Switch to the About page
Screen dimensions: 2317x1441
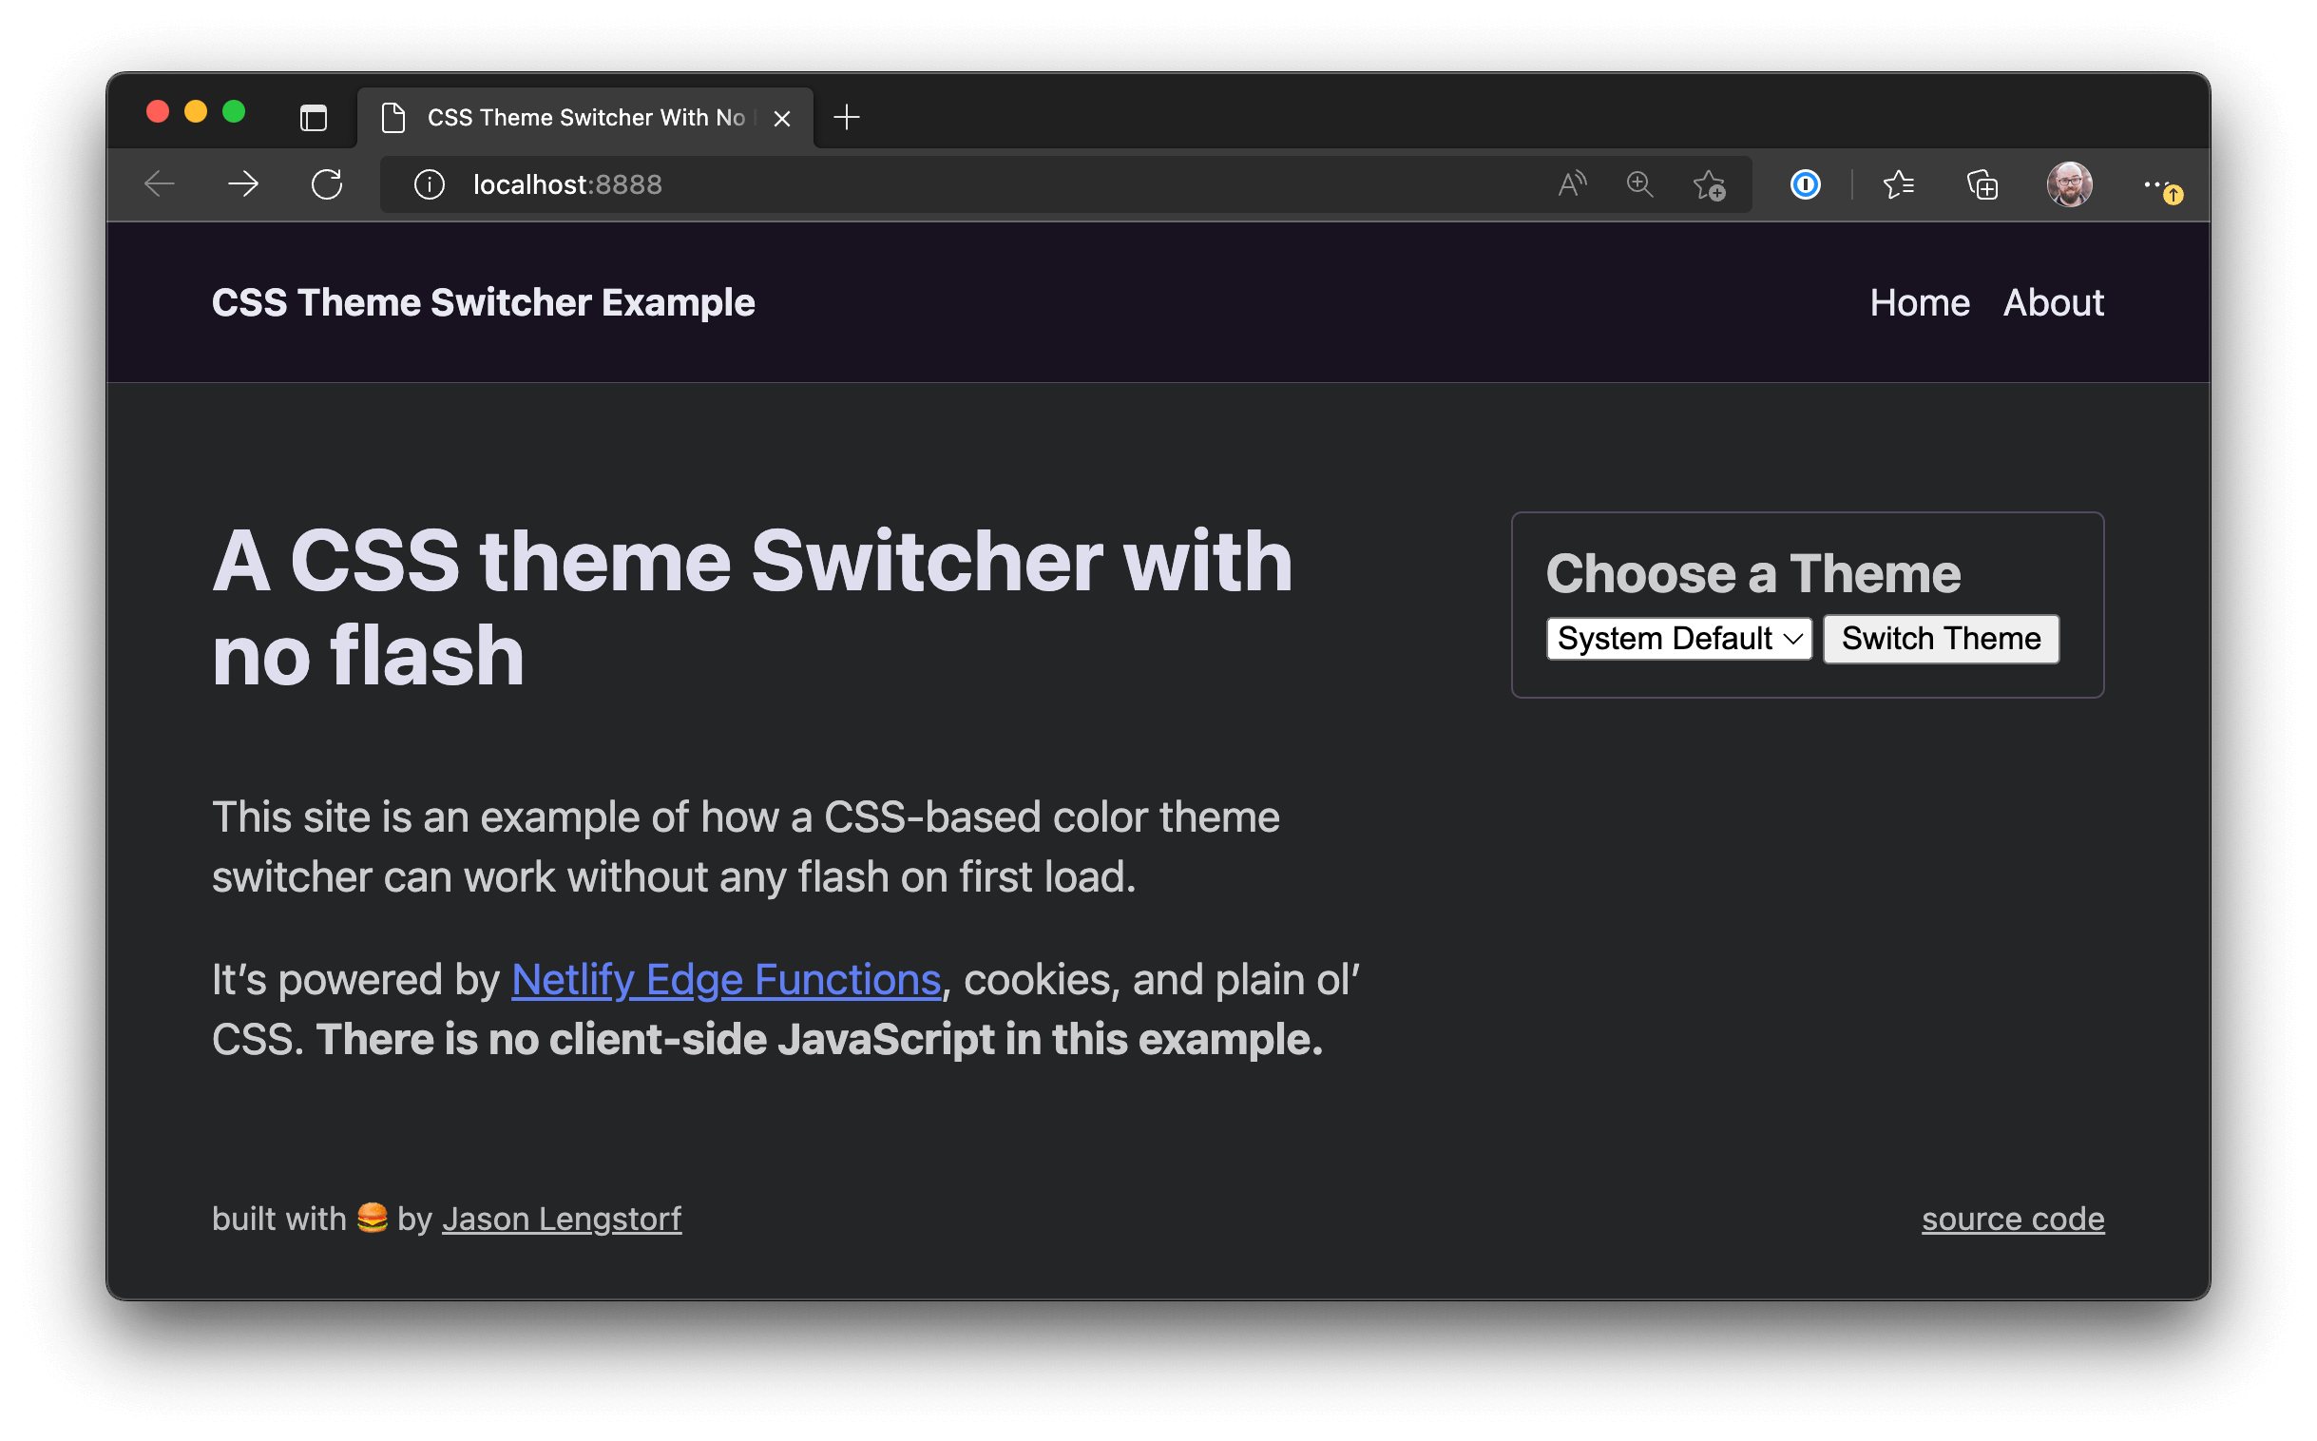[x=2053, y=302]
